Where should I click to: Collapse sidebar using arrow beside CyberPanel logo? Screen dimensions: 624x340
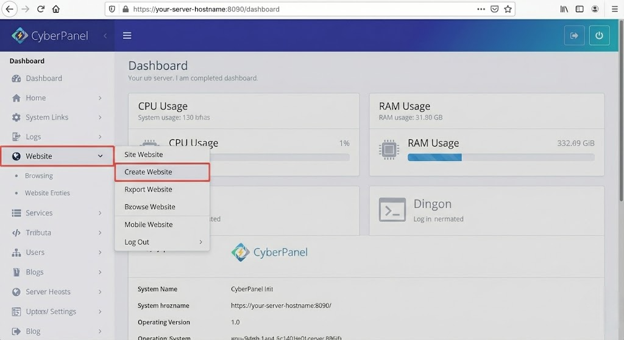pos(105,36)
